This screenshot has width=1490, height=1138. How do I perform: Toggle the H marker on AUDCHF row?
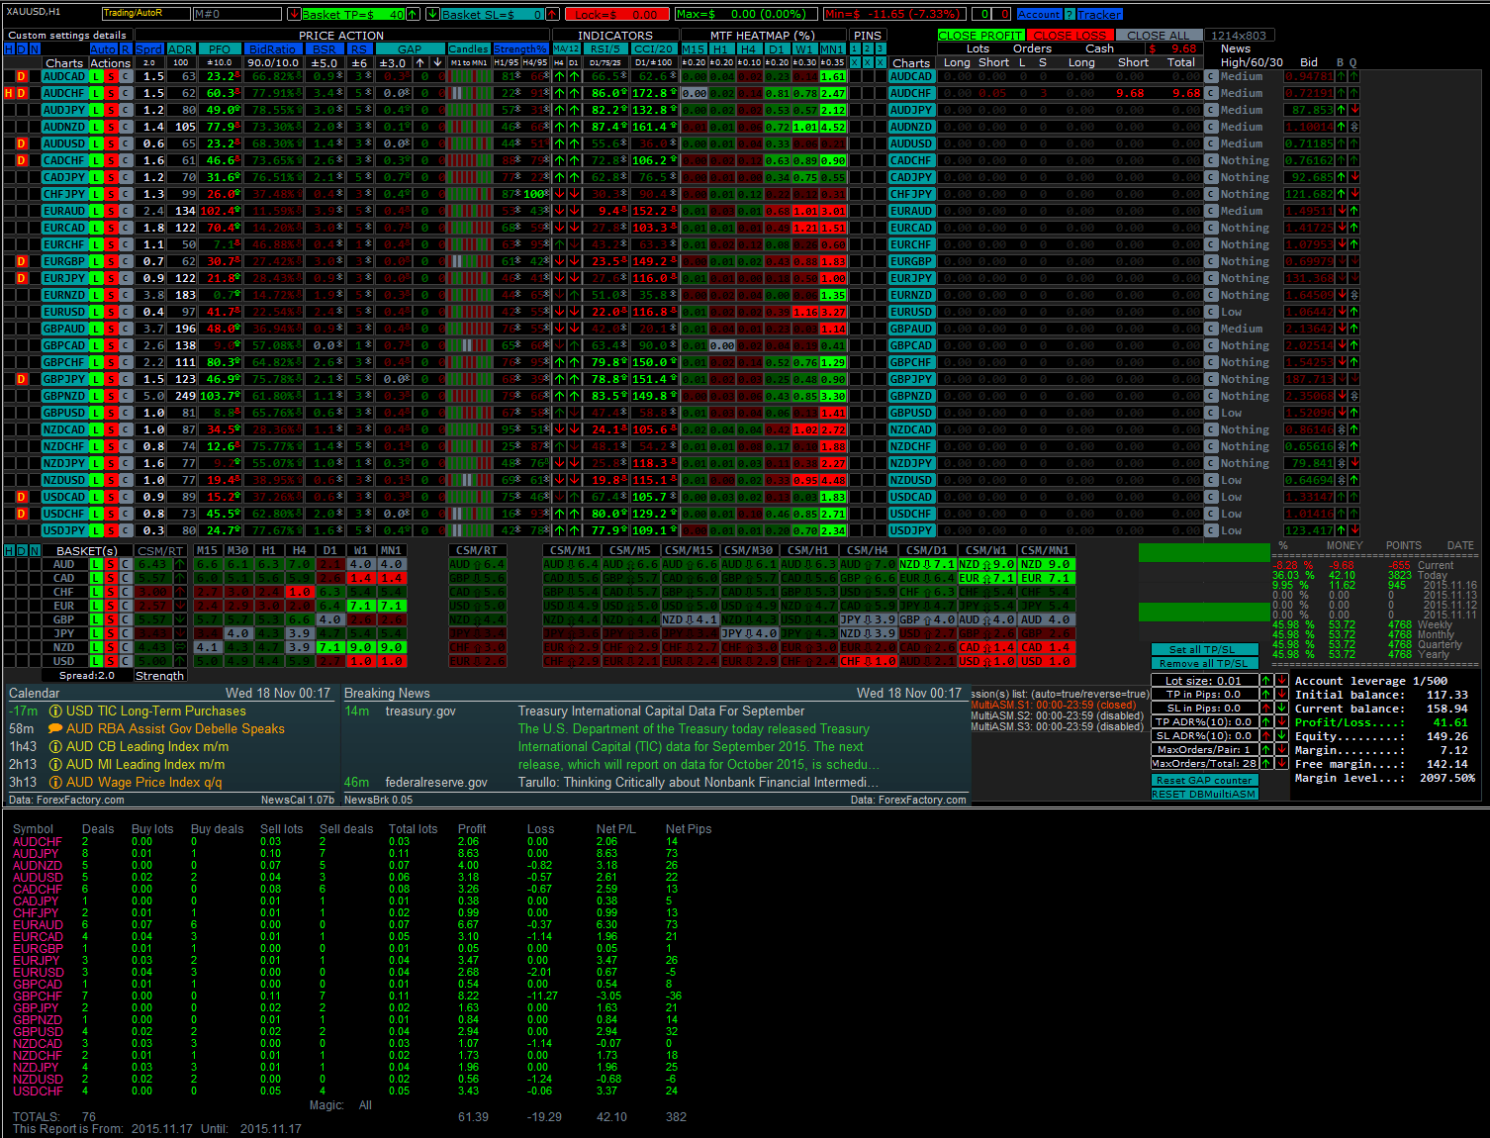pyautogui.click(x=9, y=93)
